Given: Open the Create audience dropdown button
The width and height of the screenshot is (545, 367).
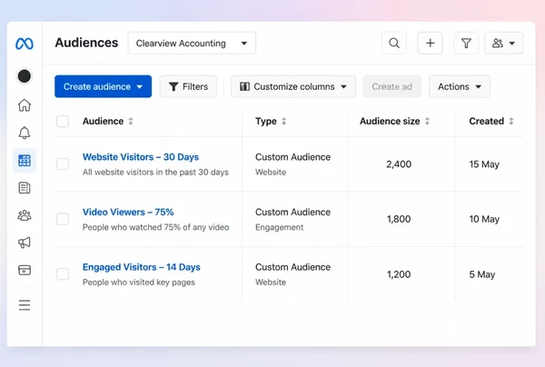Looking at the screenshot, I should pos(103,86).
